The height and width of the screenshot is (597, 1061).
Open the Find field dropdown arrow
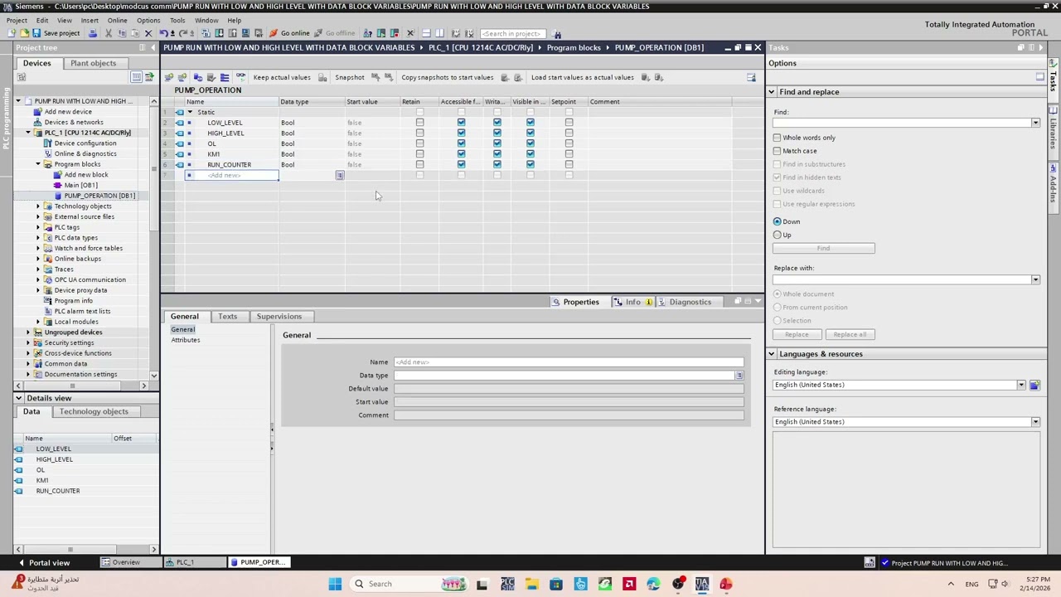1035,123
